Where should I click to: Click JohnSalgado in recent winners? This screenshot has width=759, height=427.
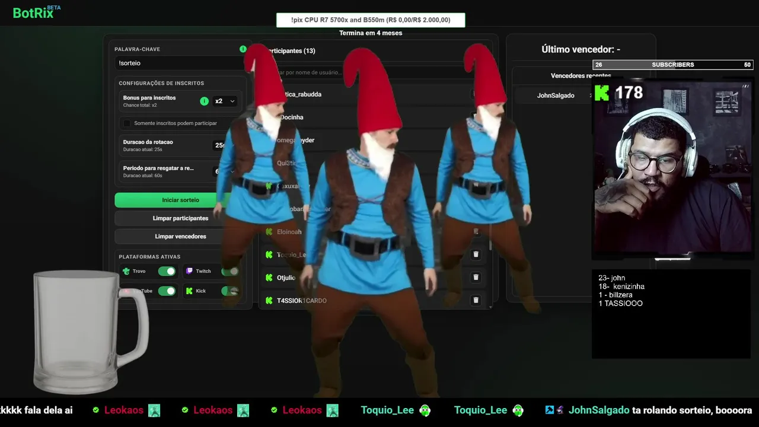click(556, 95)
